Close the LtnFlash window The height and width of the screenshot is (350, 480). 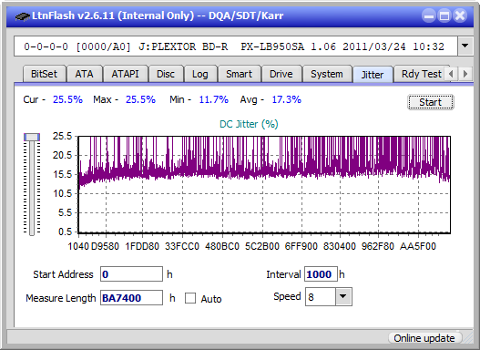pos(460,15)
